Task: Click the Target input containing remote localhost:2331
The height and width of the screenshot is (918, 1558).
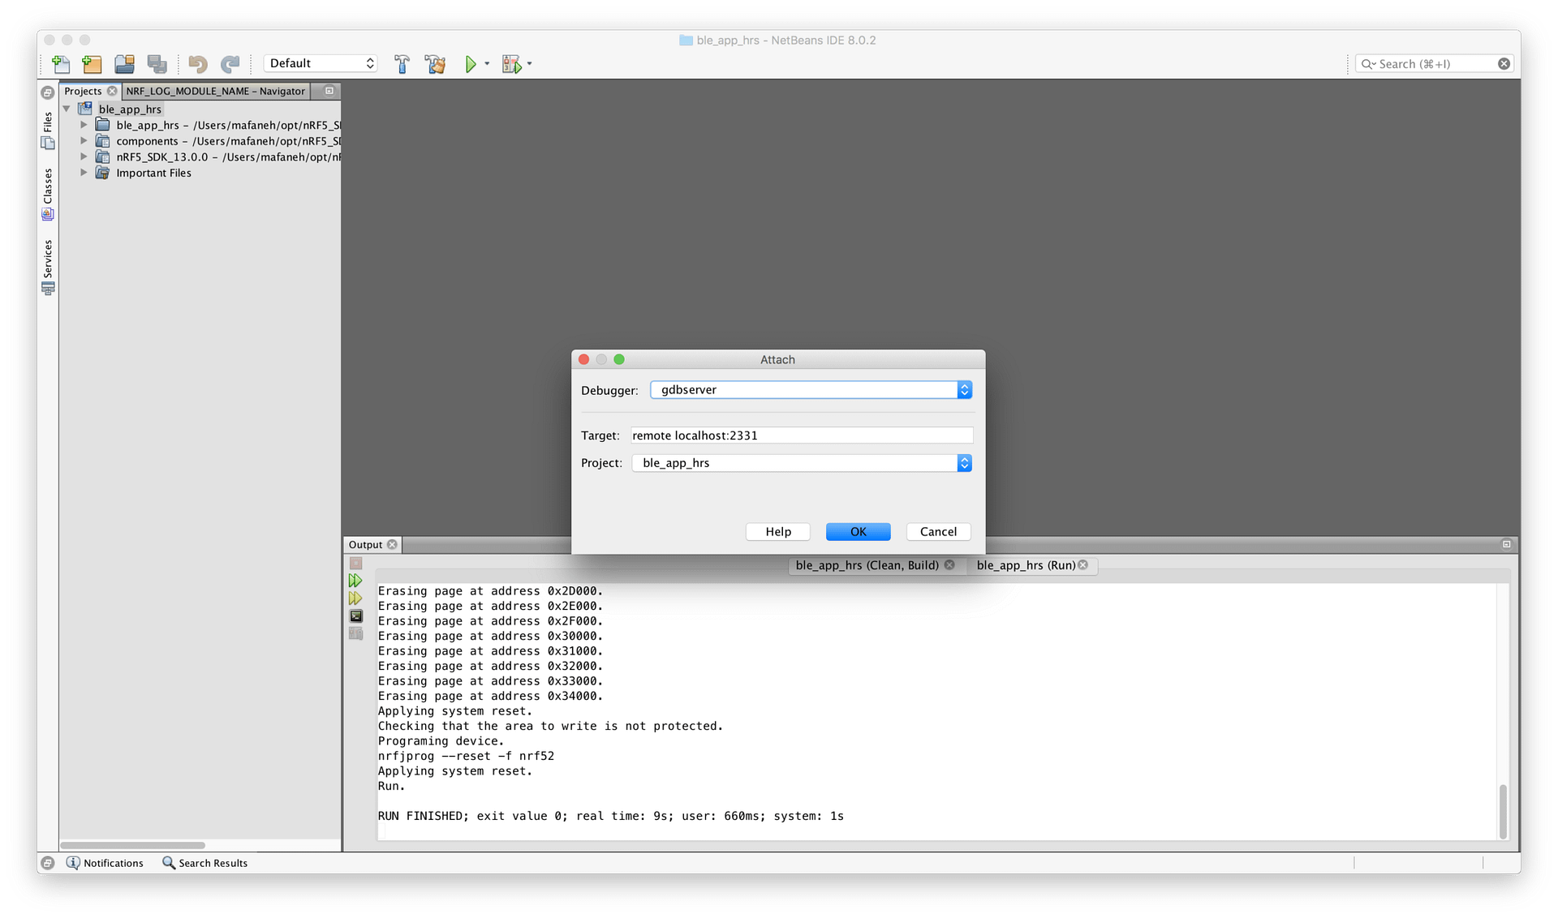Action: coord(799,435)
